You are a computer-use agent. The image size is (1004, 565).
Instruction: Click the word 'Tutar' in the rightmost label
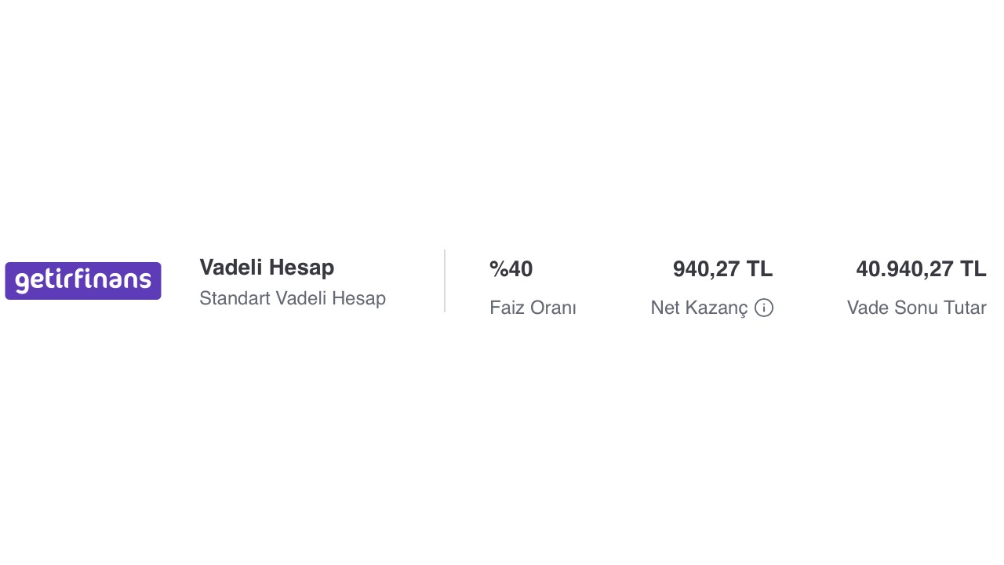(962, 308)
